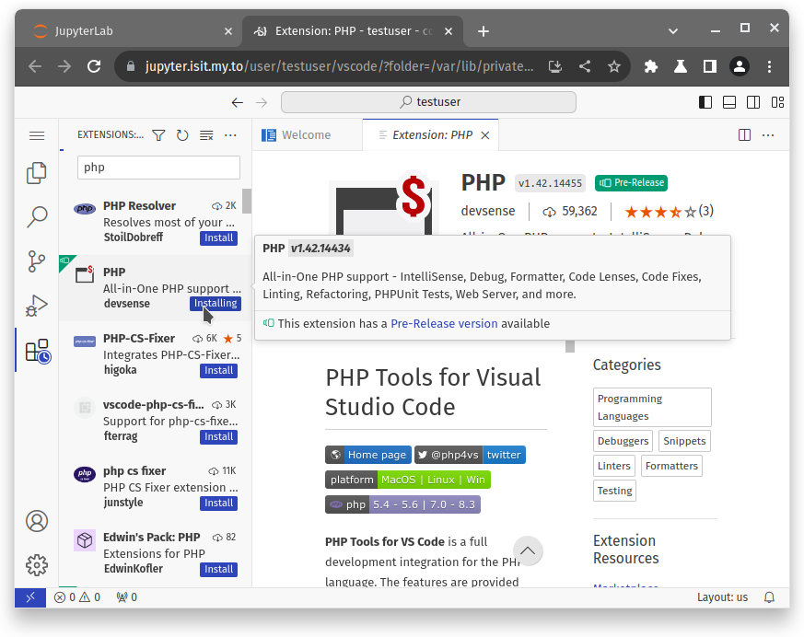Clear extensions search results icon
This screenshot has height=637, width=804.
click(x=206, y=135)
